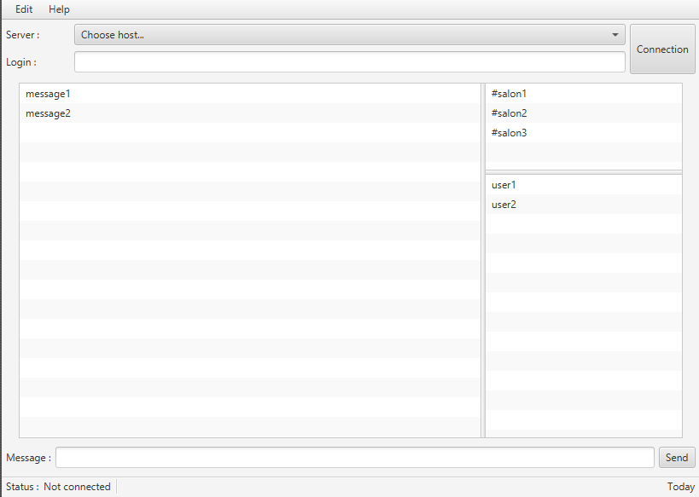Select message2 in the message list
This screenshot has height=497, width=699.
[x=249, y=113]
